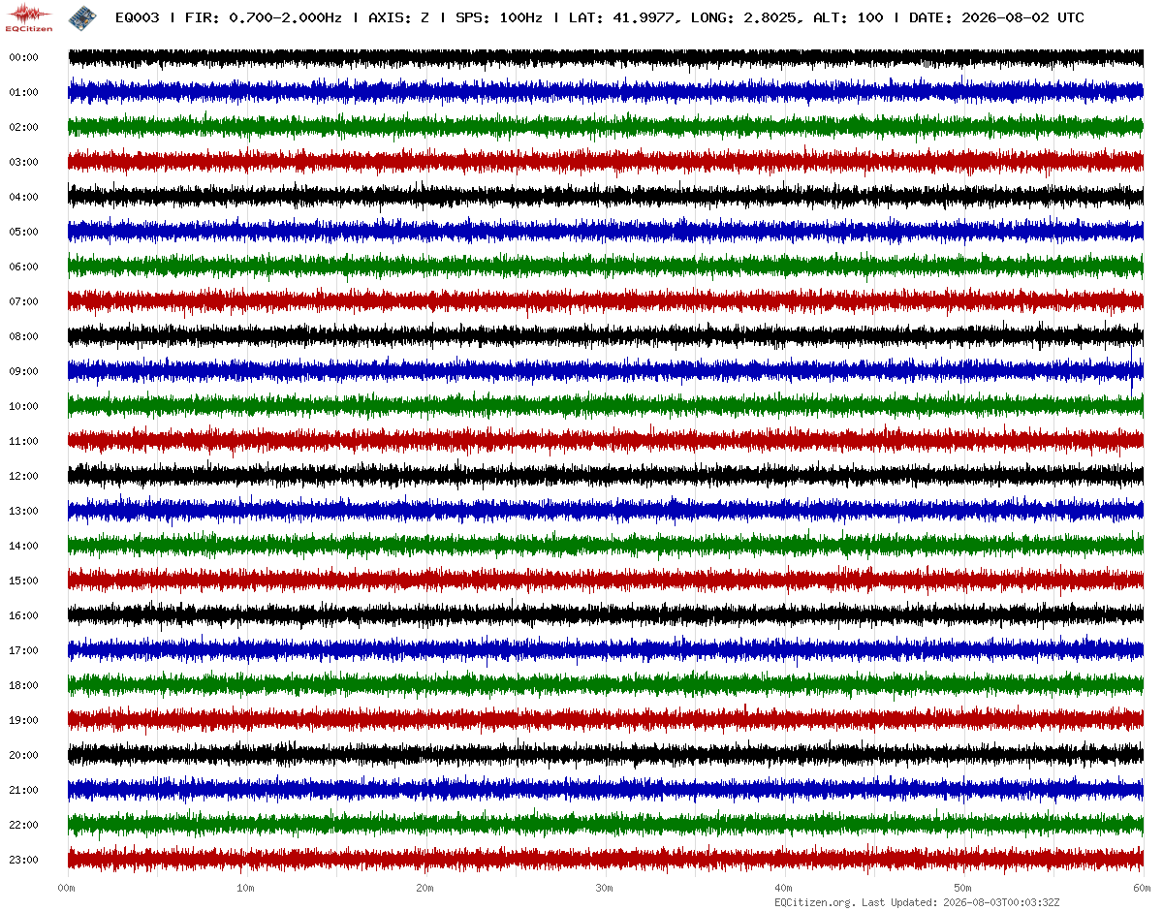Click the 19:00 hour label
Screen dimensions: 1163x911
(23, 721)
